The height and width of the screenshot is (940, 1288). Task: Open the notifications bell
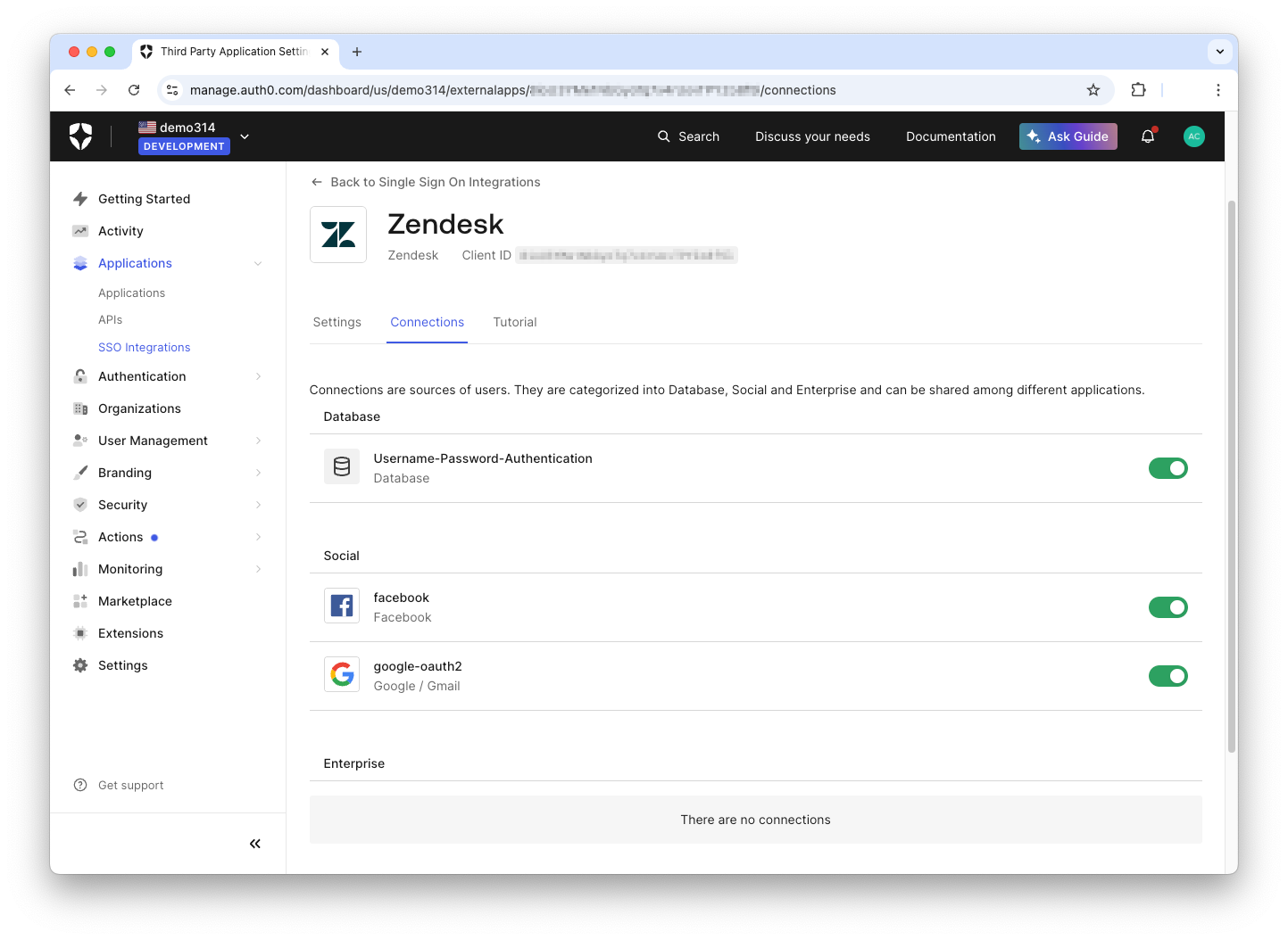pyautogui.click(x=1148, y=136)
